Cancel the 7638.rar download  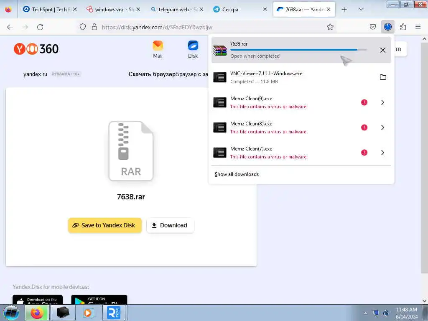[x=383, y=50]
